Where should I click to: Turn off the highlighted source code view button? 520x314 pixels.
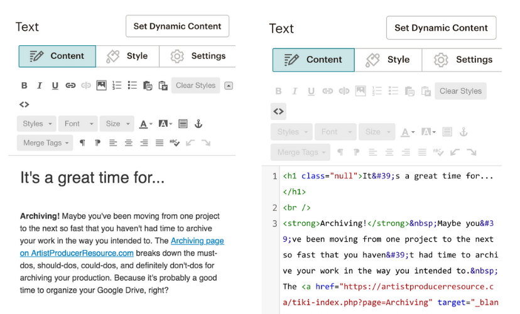(x=278, y=111)
